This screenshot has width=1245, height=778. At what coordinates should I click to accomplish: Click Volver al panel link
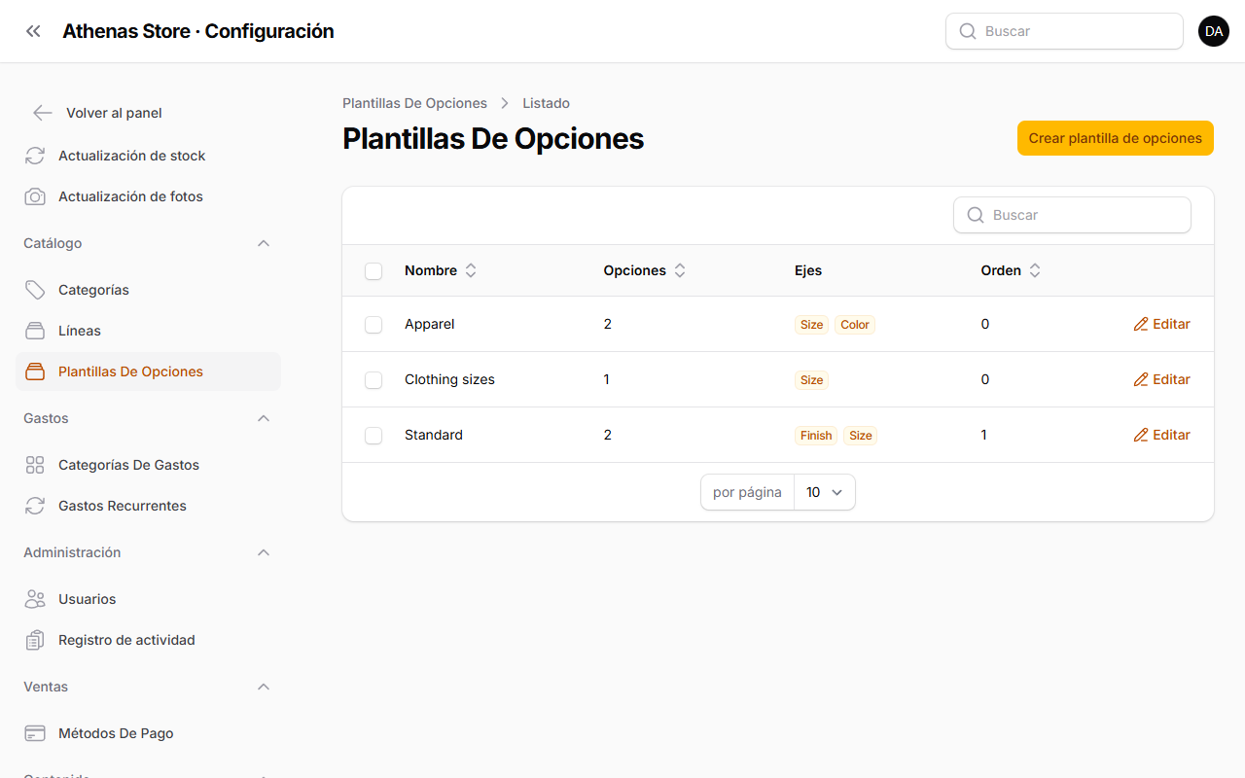(x=114, y=113)
